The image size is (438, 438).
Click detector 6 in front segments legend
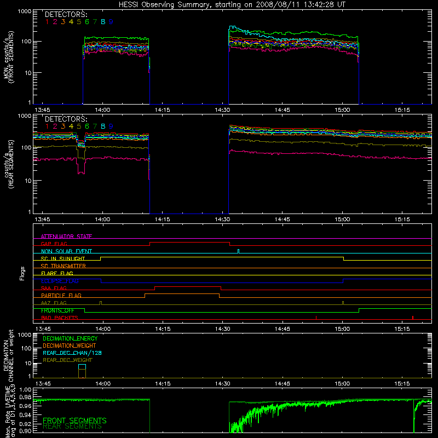(x=87, y=22)
